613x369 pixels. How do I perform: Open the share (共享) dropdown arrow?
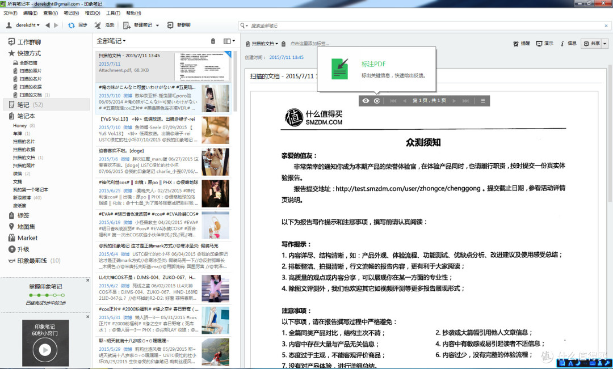tap(605, 44)
